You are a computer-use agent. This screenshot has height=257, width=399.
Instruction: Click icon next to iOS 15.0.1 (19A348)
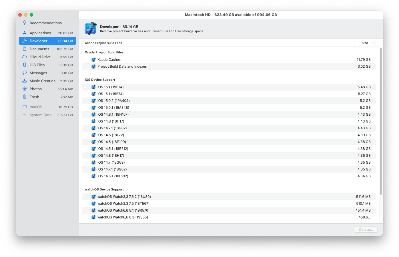[93, 108]
